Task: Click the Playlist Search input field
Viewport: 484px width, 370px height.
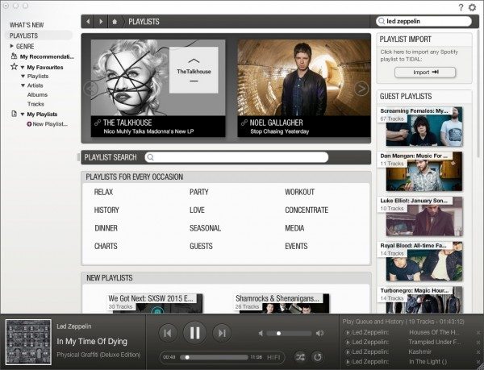Action: 236,157
